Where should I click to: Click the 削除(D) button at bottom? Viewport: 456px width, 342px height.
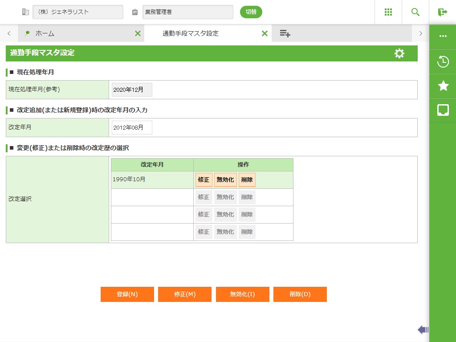(300, 294)
